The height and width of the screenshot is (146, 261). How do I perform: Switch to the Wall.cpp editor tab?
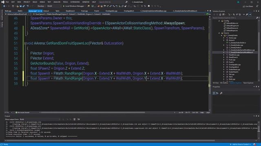(x=8, y=11)
